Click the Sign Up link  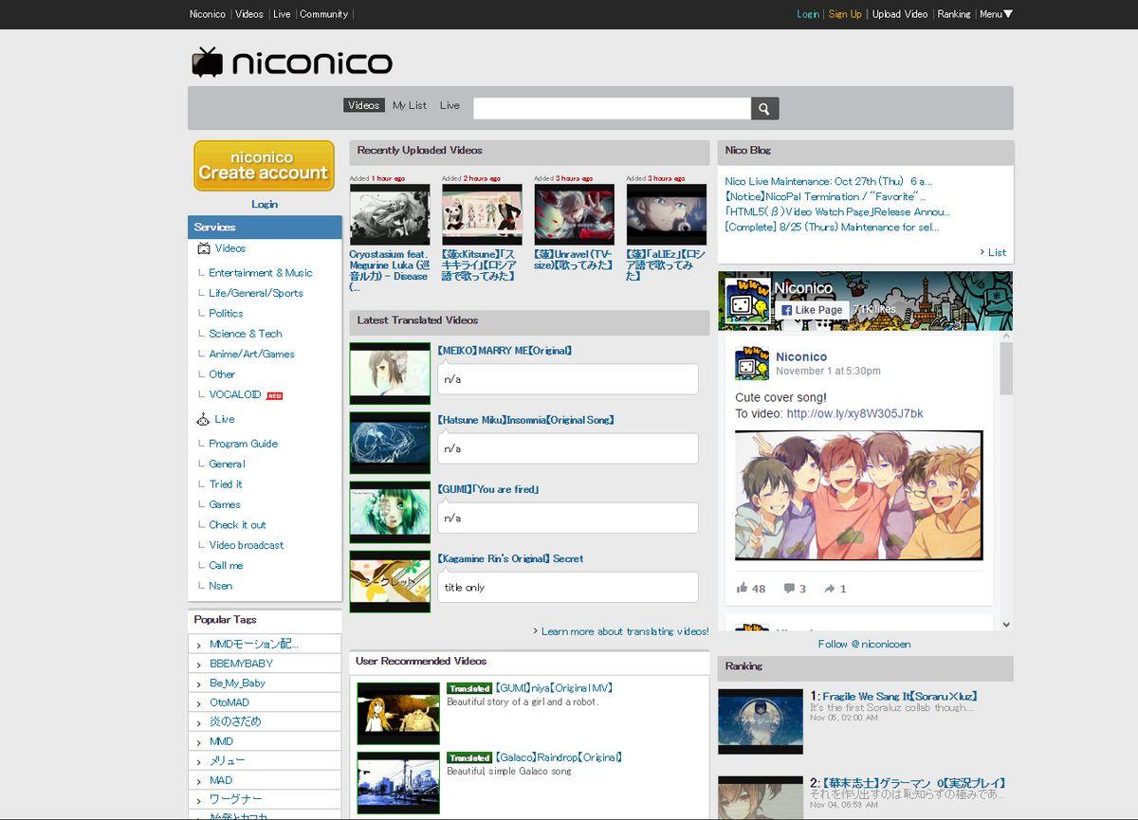click(x=845, y=14)
